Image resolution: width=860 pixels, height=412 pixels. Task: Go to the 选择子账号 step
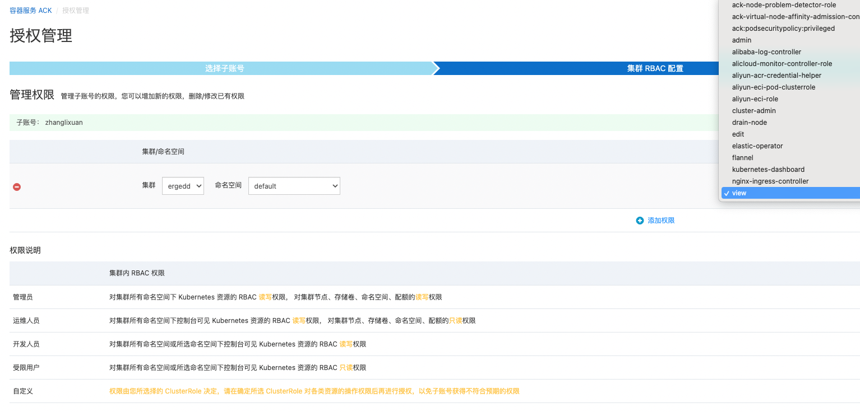pos(224,68)
